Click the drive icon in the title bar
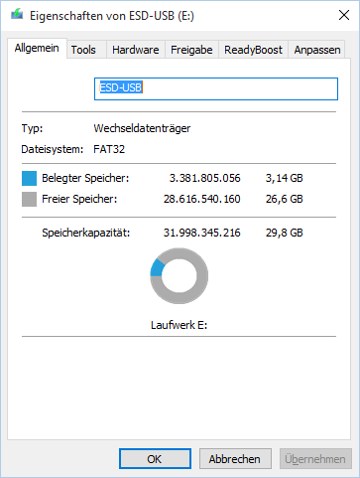Viewport: 360px width, 478px height. pyautogui.click(x=17, y=15)
